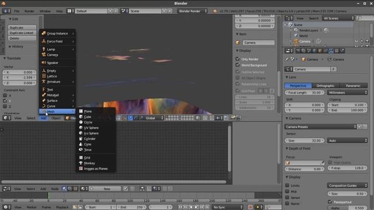Toggle constraint axis Y checkbox
This screenshot has width=374, height=210.
point(5,101)
